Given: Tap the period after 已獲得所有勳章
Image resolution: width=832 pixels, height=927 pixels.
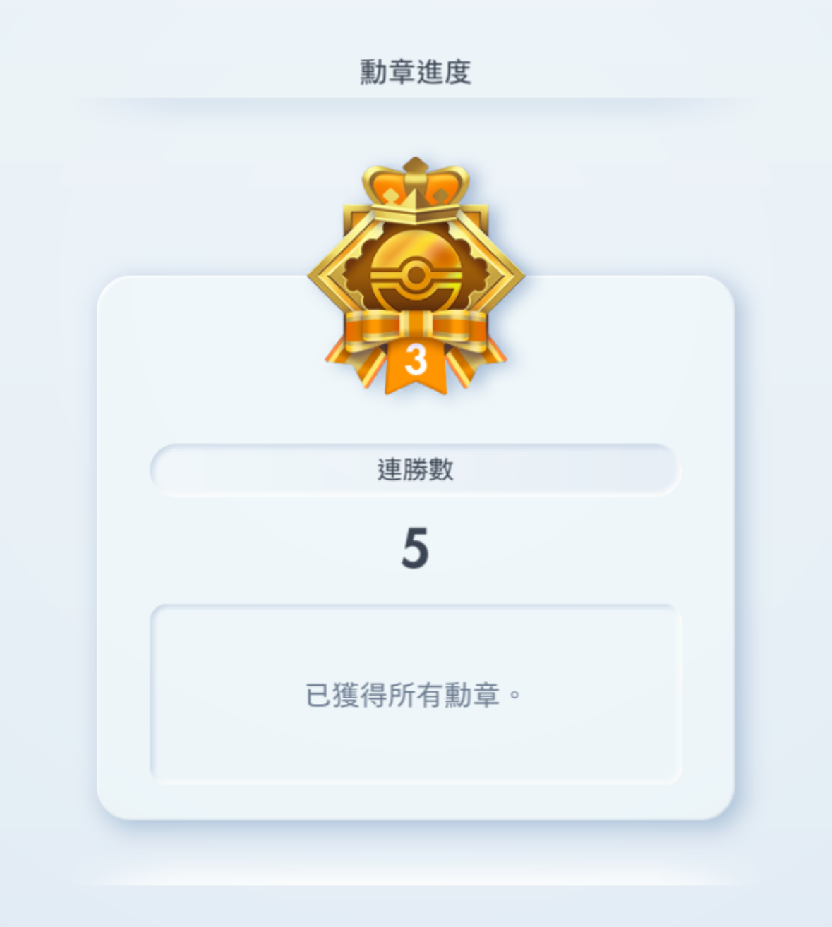Looking at the screenshot, I should [514, 695].
